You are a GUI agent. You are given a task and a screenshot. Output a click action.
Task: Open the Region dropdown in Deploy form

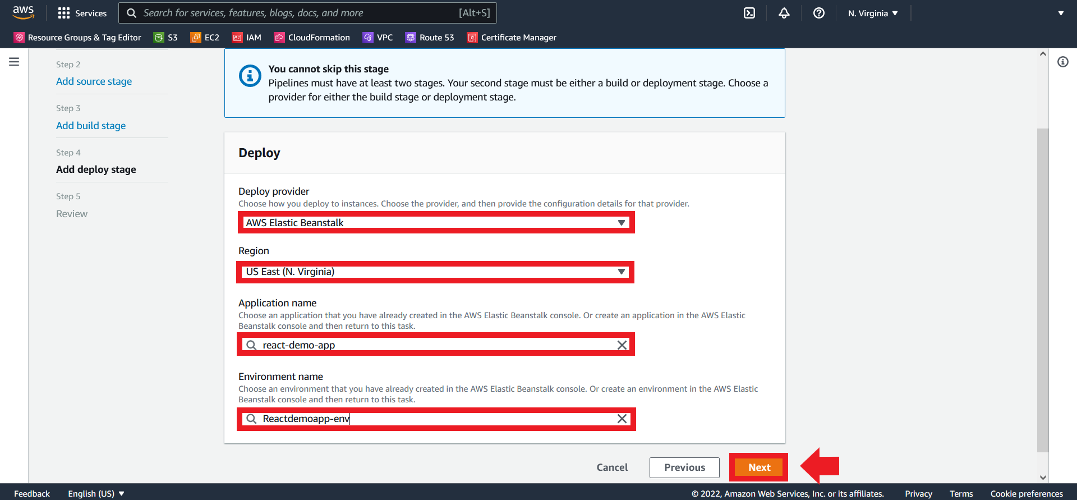coord(436,272)
